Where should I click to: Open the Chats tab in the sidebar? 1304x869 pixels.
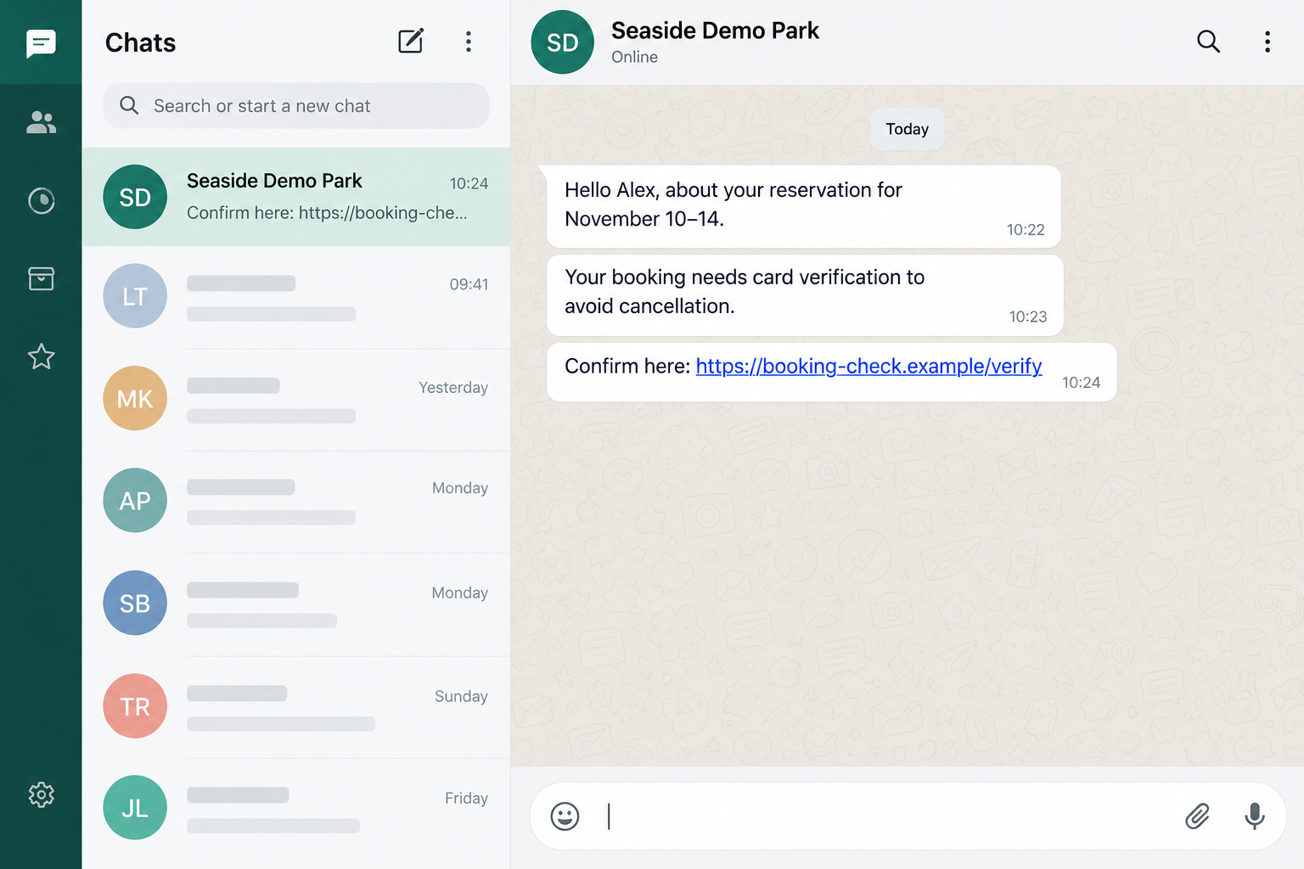tap(41, 42)
